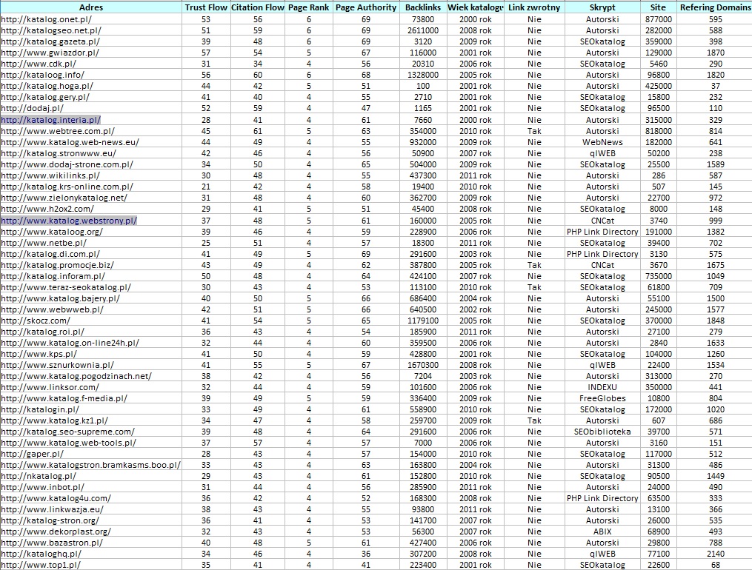Select the WebNews script cell

click(x=602, y=142)
